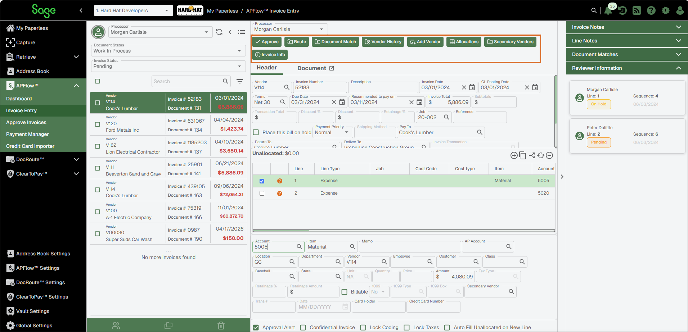Open Vendor lookup search in header
Viewport: 688px width, 332px height.
click(x=287, y=87)
